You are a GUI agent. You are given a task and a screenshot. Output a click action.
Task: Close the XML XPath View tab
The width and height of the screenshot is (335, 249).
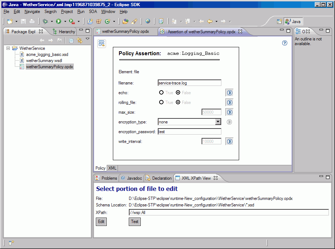coord(216,178)
